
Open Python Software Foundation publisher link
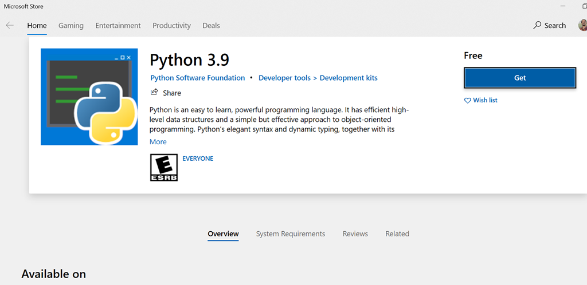(x=197, y=78)
